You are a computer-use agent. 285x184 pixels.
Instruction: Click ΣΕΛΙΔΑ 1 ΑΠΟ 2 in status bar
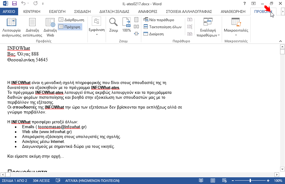(14, 181)
